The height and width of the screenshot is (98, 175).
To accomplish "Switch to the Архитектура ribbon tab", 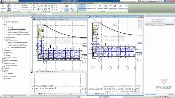I will [8, 3].
